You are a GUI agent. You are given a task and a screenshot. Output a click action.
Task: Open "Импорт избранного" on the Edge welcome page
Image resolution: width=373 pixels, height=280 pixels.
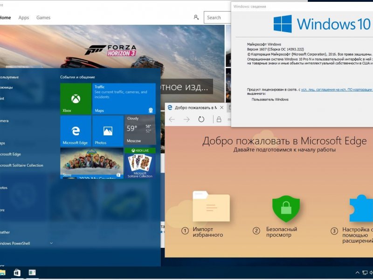point(208,232)
